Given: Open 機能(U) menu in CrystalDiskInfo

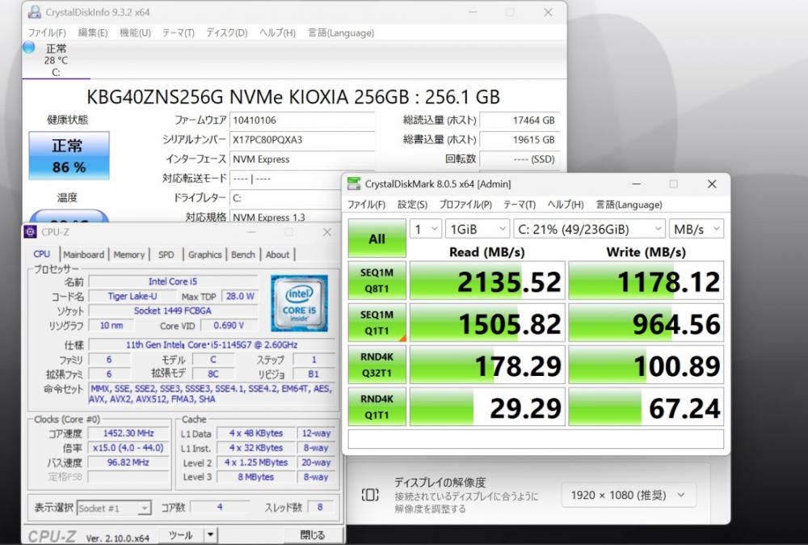Looking at the screenshot, I should [135, 32].
